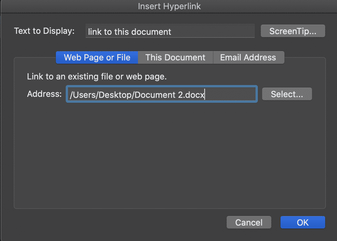The height and width of the screenshot is (241, 337).
Task: Choose This Document as the link target
Action: (175, 57)
